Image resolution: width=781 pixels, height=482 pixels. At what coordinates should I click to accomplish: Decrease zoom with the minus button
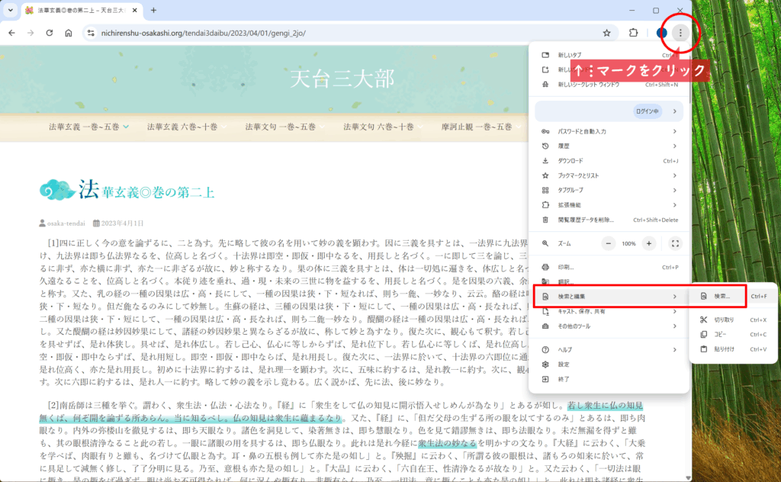tap(609, 243)
